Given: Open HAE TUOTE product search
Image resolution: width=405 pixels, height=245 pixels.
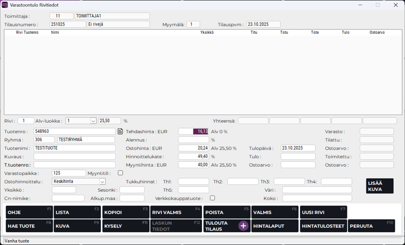Looking at the screenshot, I should [29, 226].
